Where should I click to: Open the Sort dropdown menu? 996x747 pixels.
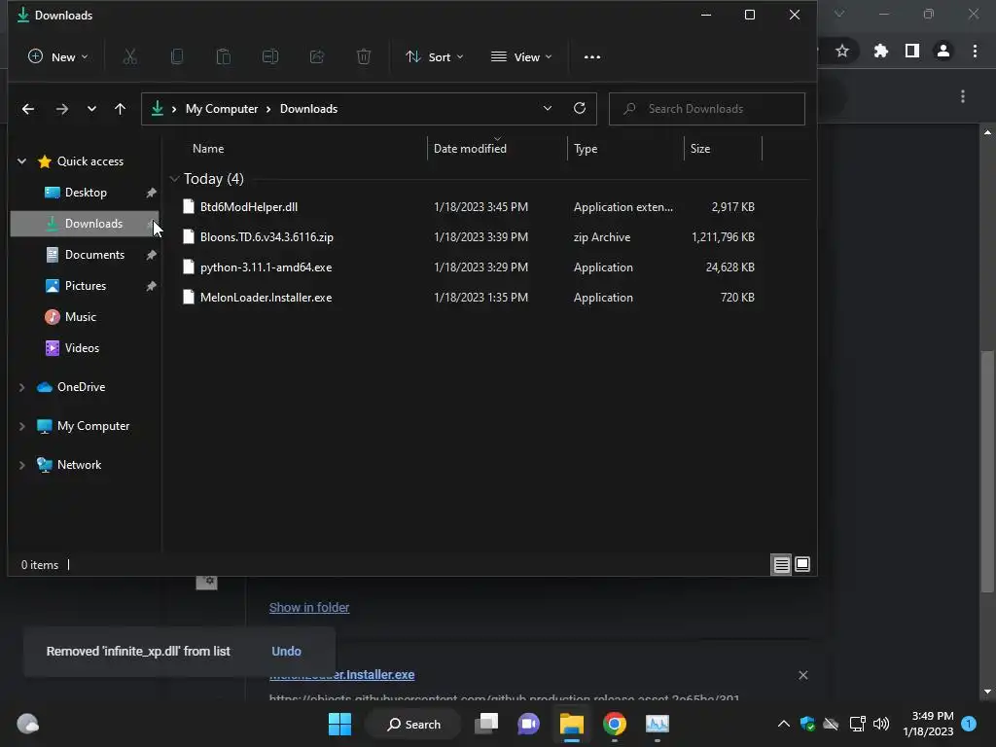point(435,57)
